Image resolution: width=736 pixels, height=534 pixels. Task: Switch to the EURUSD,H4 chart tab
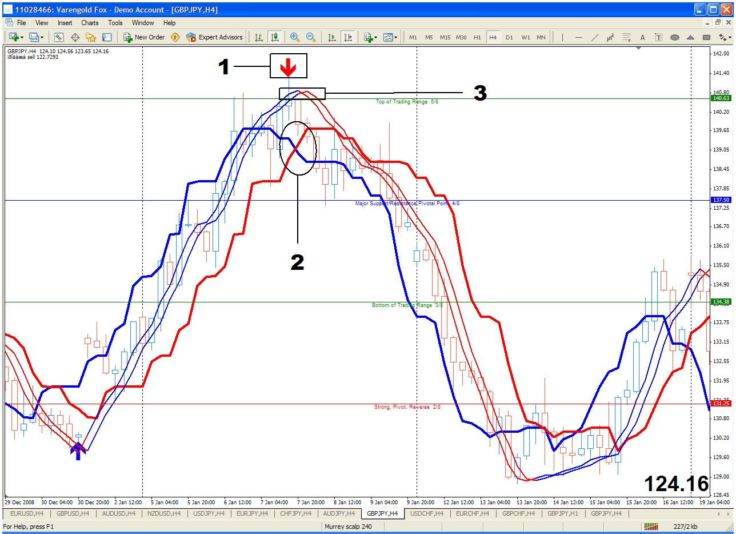[x=27, y=513]
